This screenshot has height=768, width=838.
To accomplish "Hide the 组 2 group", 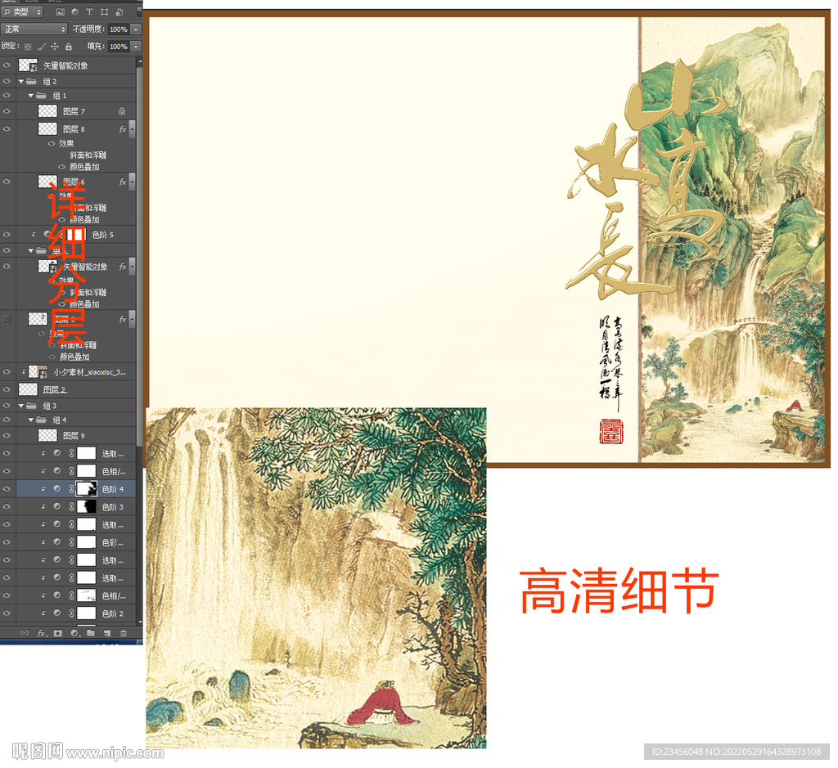I will point(7,81).
